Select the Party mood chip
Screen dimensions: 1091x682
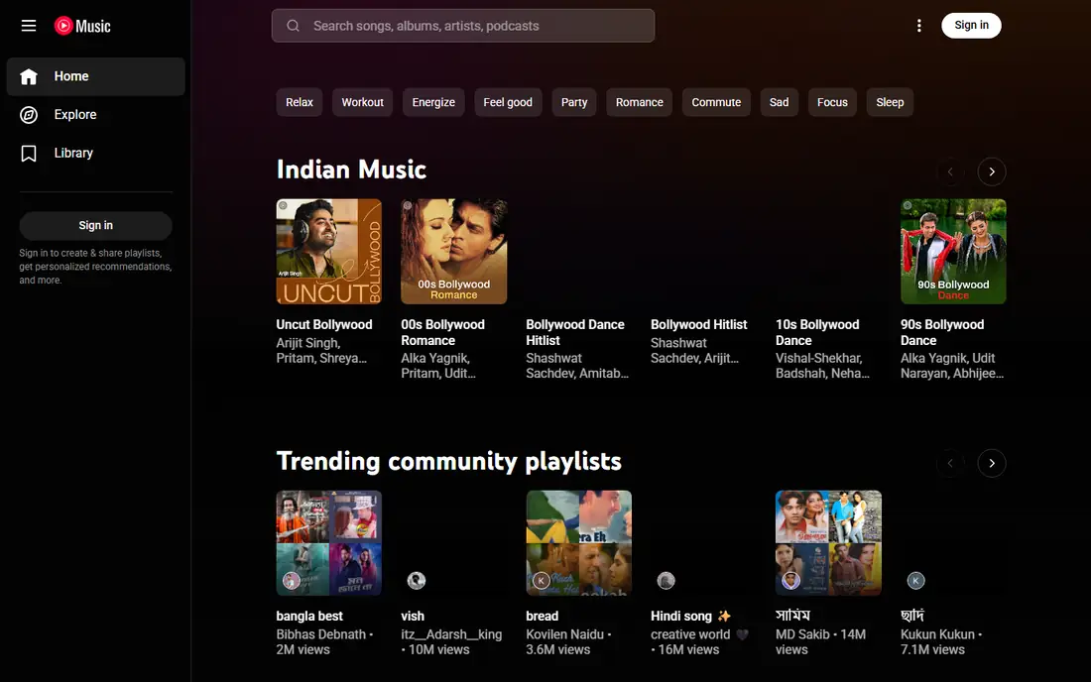(574, 102)
